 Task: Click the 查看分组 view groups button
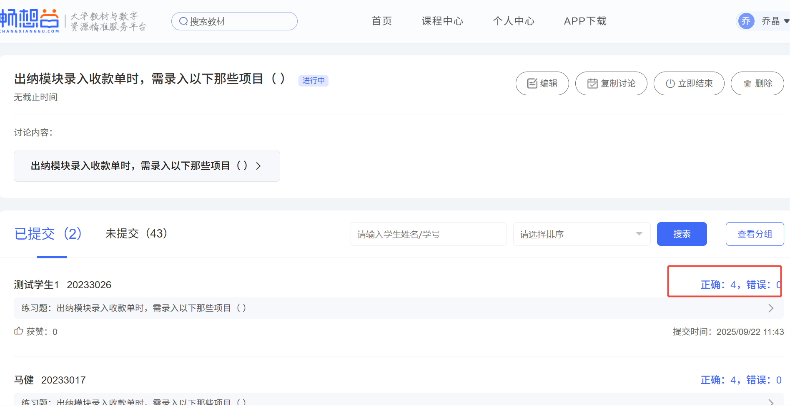[755, 234]
